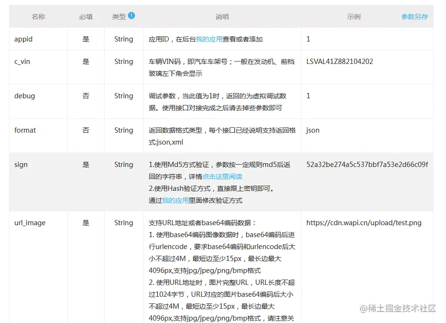This screenshot has width=446, height=323.
Task: Click the 车辆VIN码 description text
Action: click(x=221, y=68)
